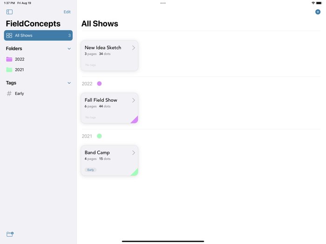Open New Idea Sketch via its chevron
Screen dimensions: 326x244
point(134,48)
